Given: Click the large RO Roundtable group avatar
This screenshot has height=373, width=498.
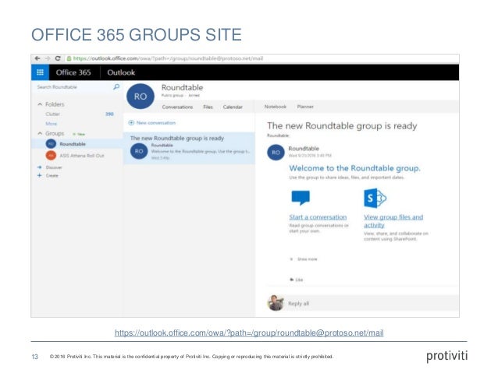Looking at the screenshot, I should tap(140, 97).
